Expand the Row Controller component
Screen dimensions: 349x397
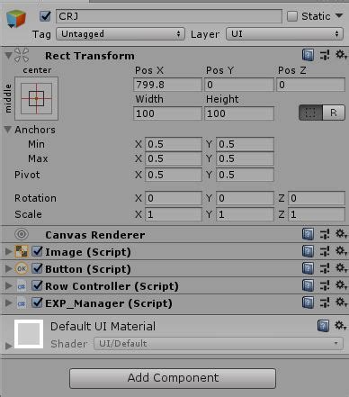click(9, 285)
